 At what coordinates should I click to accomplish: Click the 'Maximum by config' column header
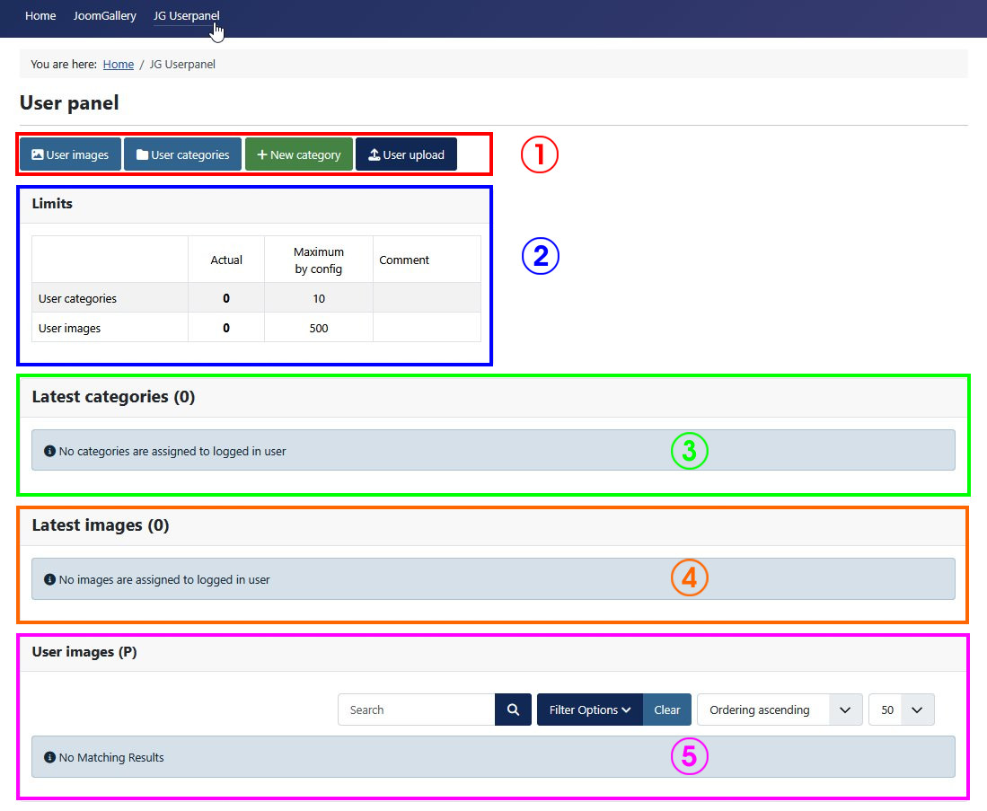point(319,260)
